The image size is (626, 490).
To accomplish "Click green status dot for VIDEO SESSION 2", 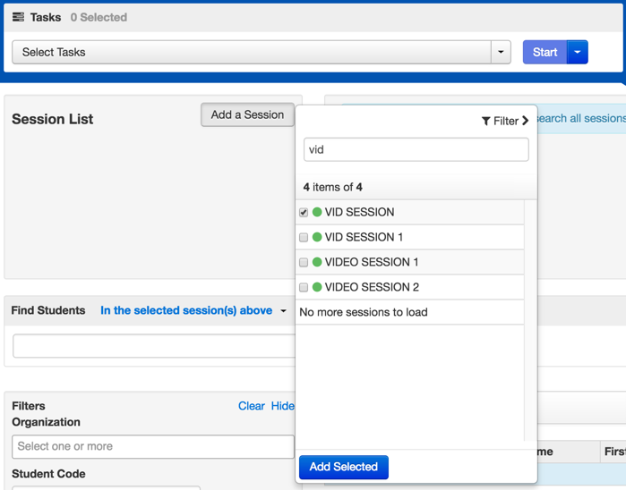I will (x=317, y=287).
